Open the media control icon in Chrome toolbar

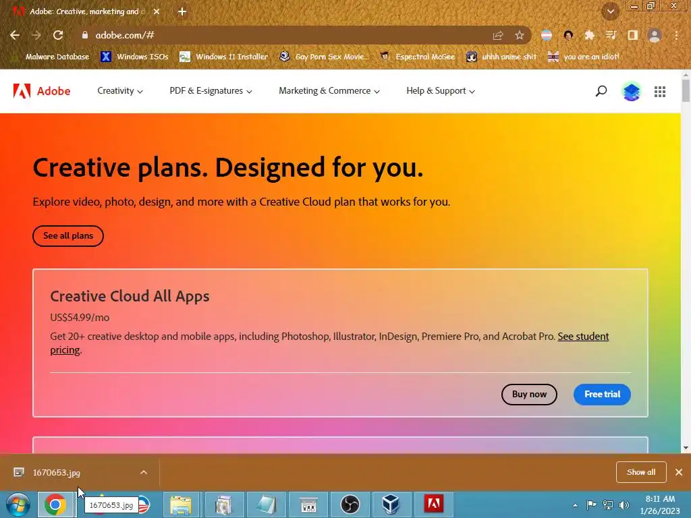(611, 35)
